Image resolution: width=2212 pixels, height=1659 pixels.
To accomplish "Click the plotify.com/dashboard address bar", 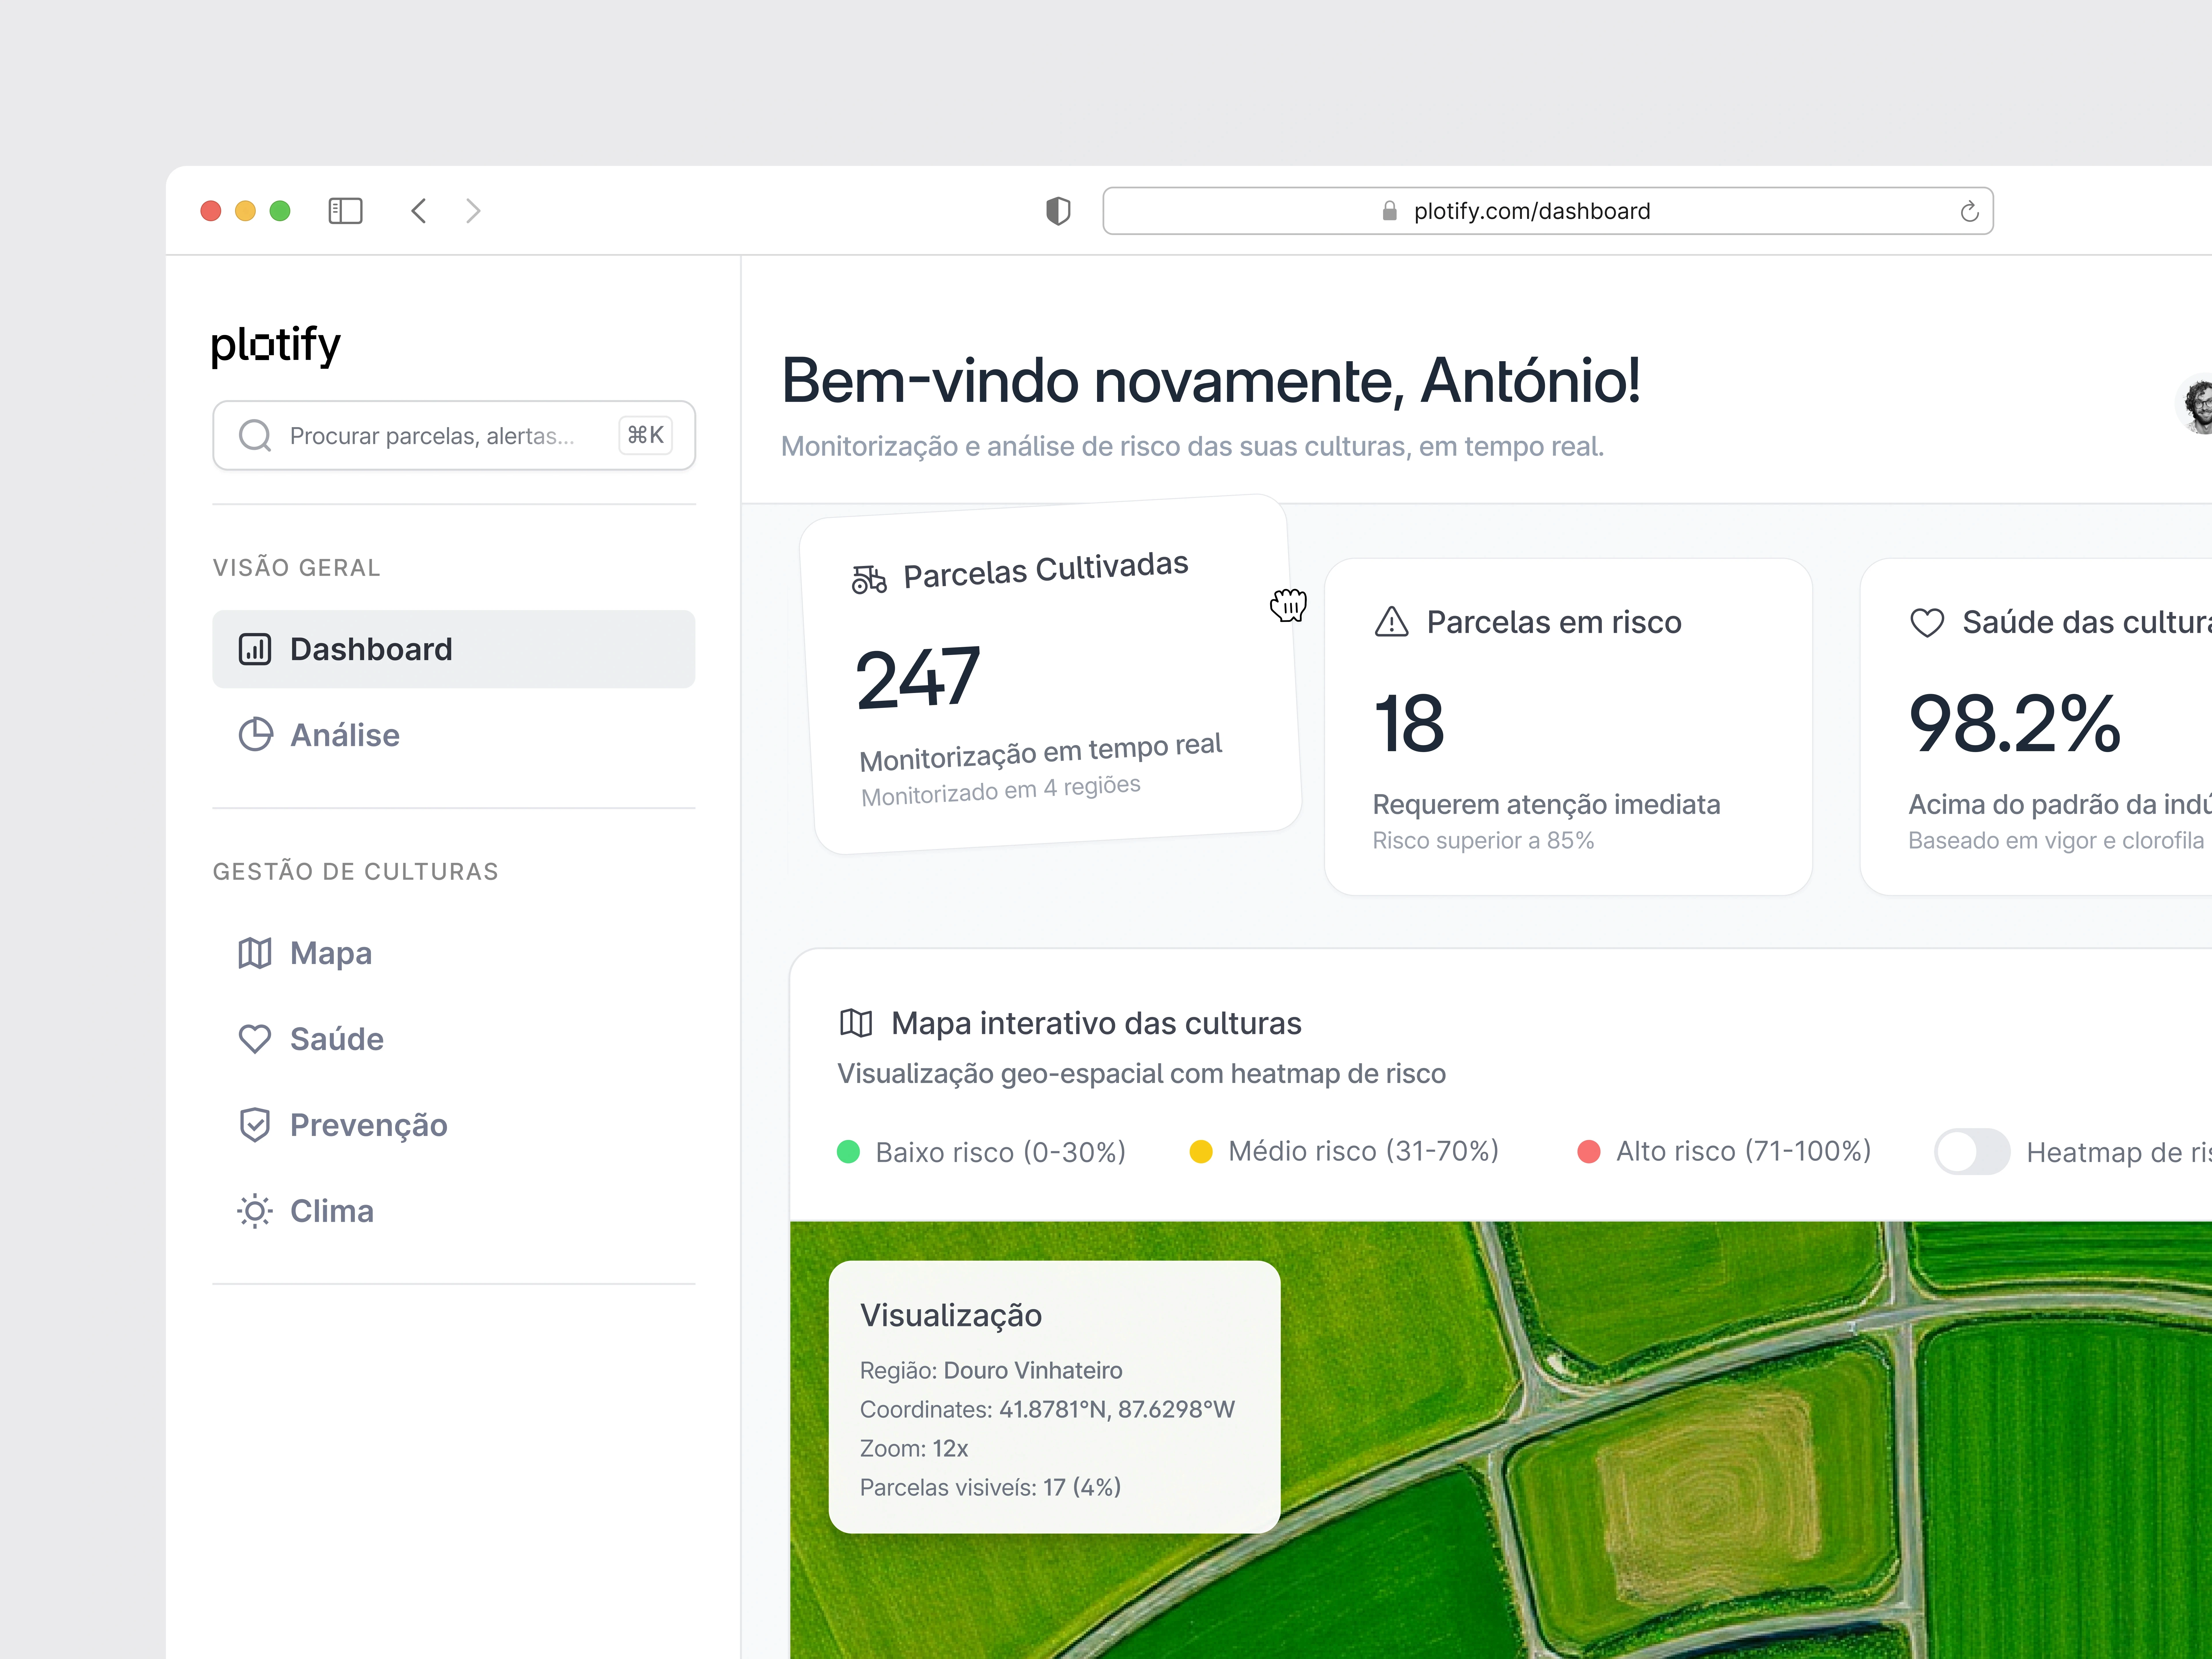I will tap(1531, 211).
